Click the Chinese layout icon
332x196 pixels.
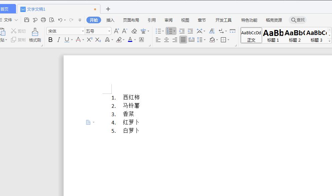pos(200,31)
